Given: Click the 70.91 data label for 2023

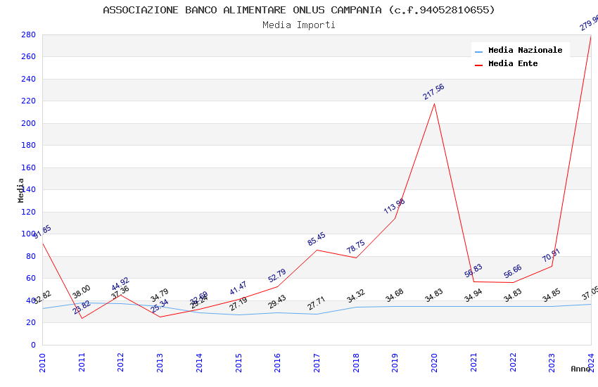Looking at the screenshot, I should (x=552, y=255).
